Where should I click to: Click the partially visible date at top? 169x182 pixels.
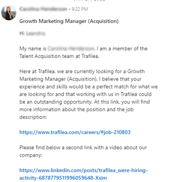(89, 1)
